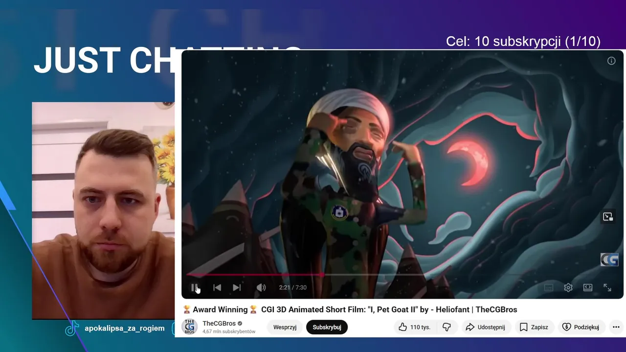Toggle subtitles in the player

pos(549,287)
